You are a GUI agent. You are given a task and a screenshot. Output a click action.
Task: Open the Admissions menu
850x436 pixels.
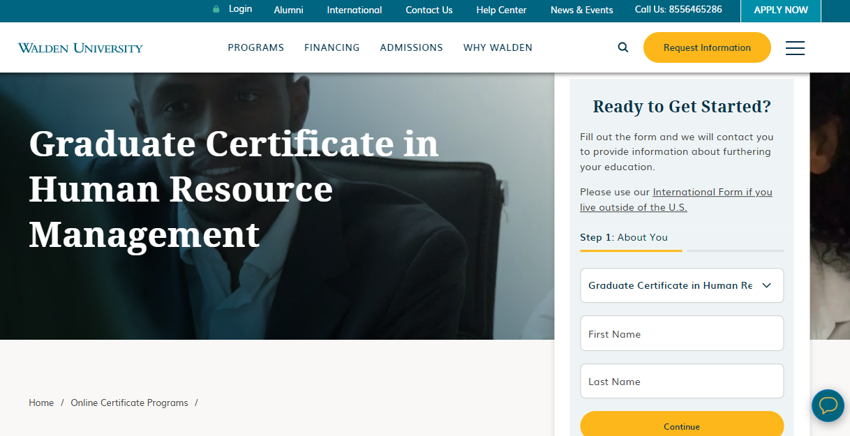411,47
